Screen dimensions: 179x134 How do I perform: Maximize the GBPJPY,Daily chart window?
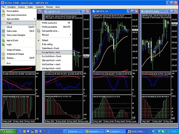(172, 11)
